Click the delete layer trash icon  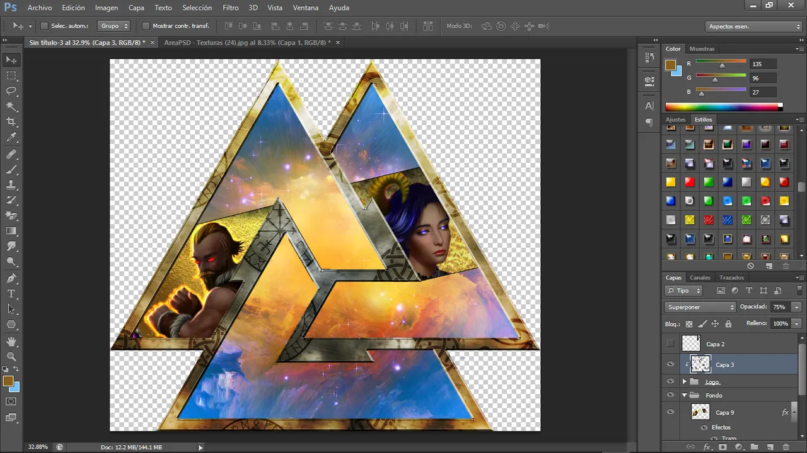786,447
